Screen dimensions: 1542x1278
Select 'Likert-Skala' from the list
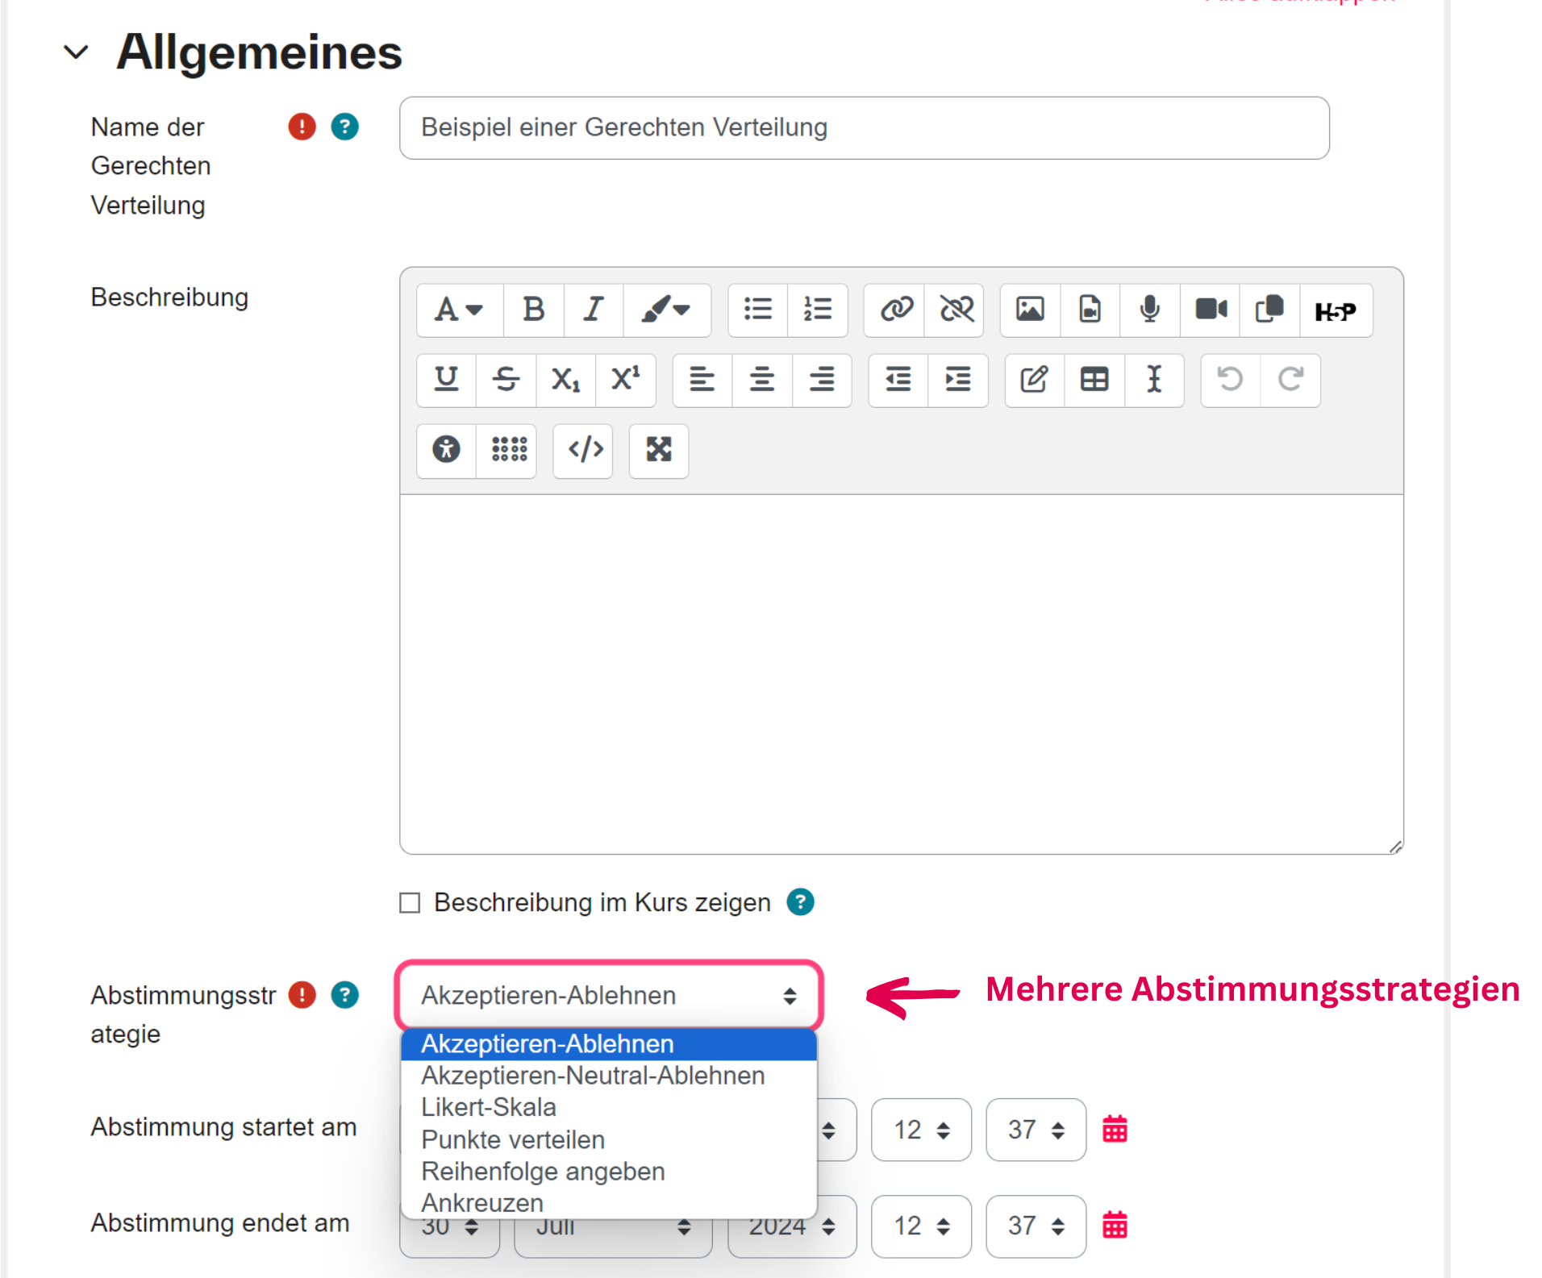tap(489, 1108)
